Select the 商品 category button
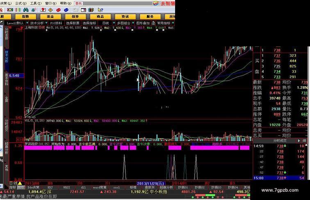Viewport: 310px width, 200px height. pos(100,17)
